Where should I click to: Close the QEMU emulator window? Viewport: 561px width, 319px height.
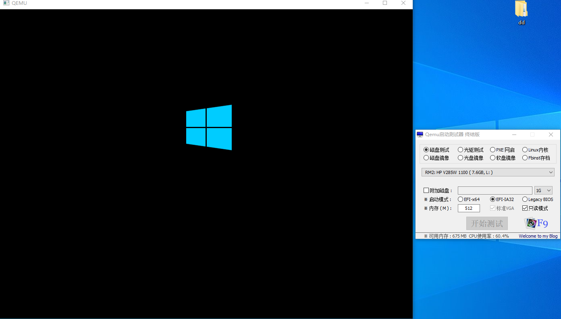(403, 3)
